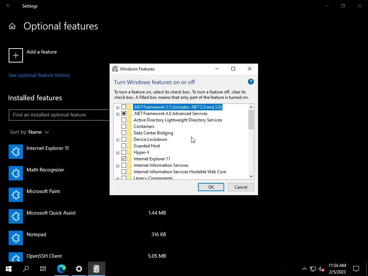Check Active Directory Lightweight Directory Services

(x=124, y=120)
